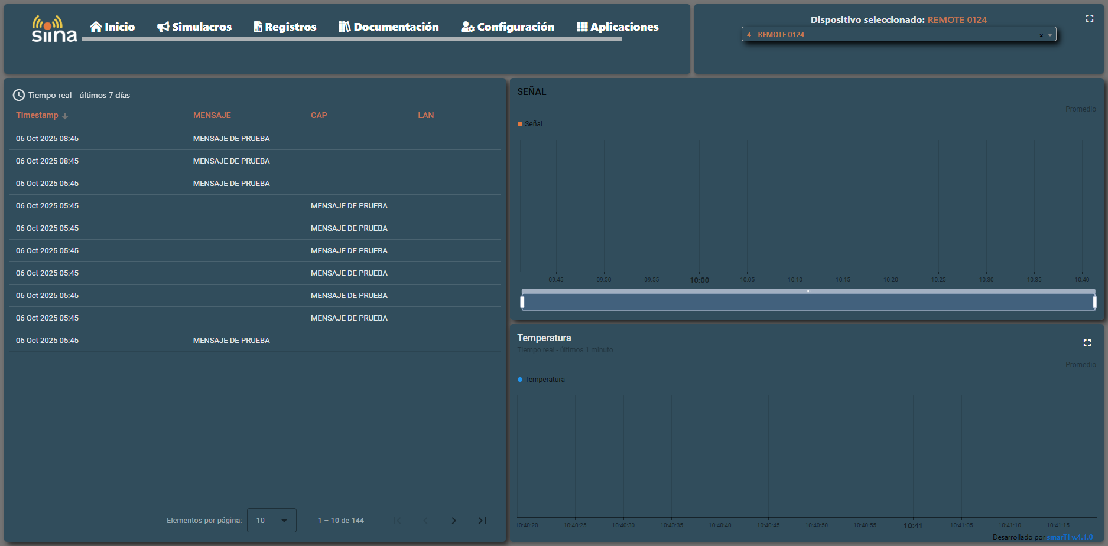This screenshot has height=546, width=1108.
Task: Expand the top-right panel fullscreen icon
Action: 1089,19
